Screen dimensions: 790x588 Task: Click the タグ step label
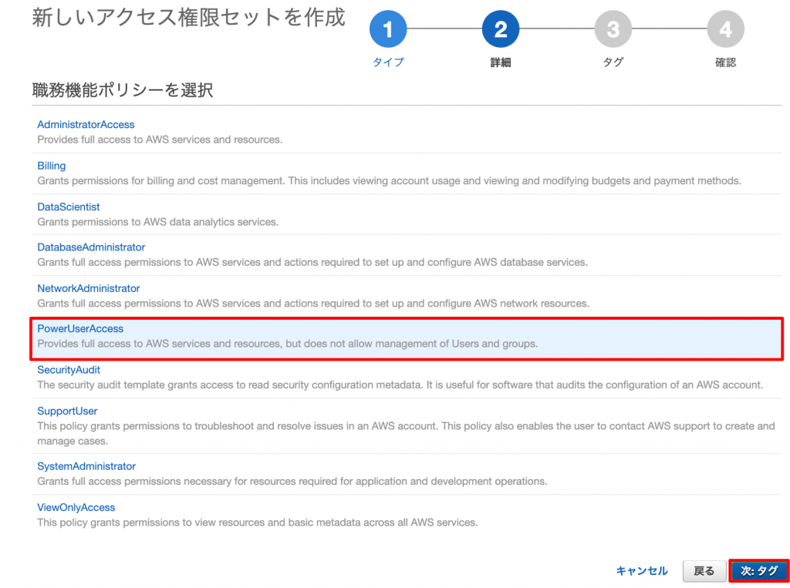[x=613, y=62]
